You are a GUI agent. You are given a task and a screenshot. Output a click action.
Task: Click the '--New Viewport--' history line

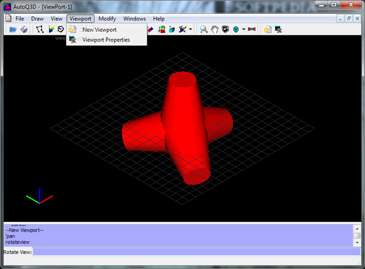[x=25, y=230]
